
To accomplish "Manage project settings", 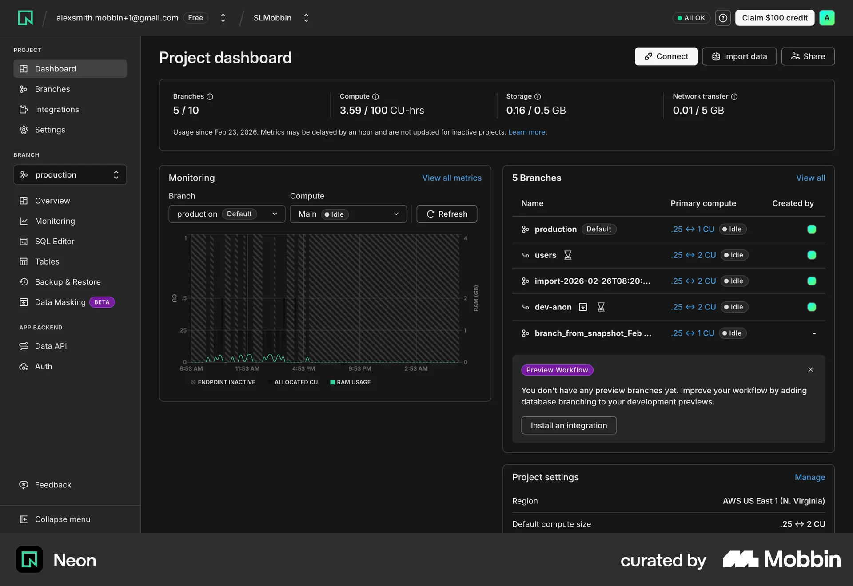I will click(x=810, y=477).
